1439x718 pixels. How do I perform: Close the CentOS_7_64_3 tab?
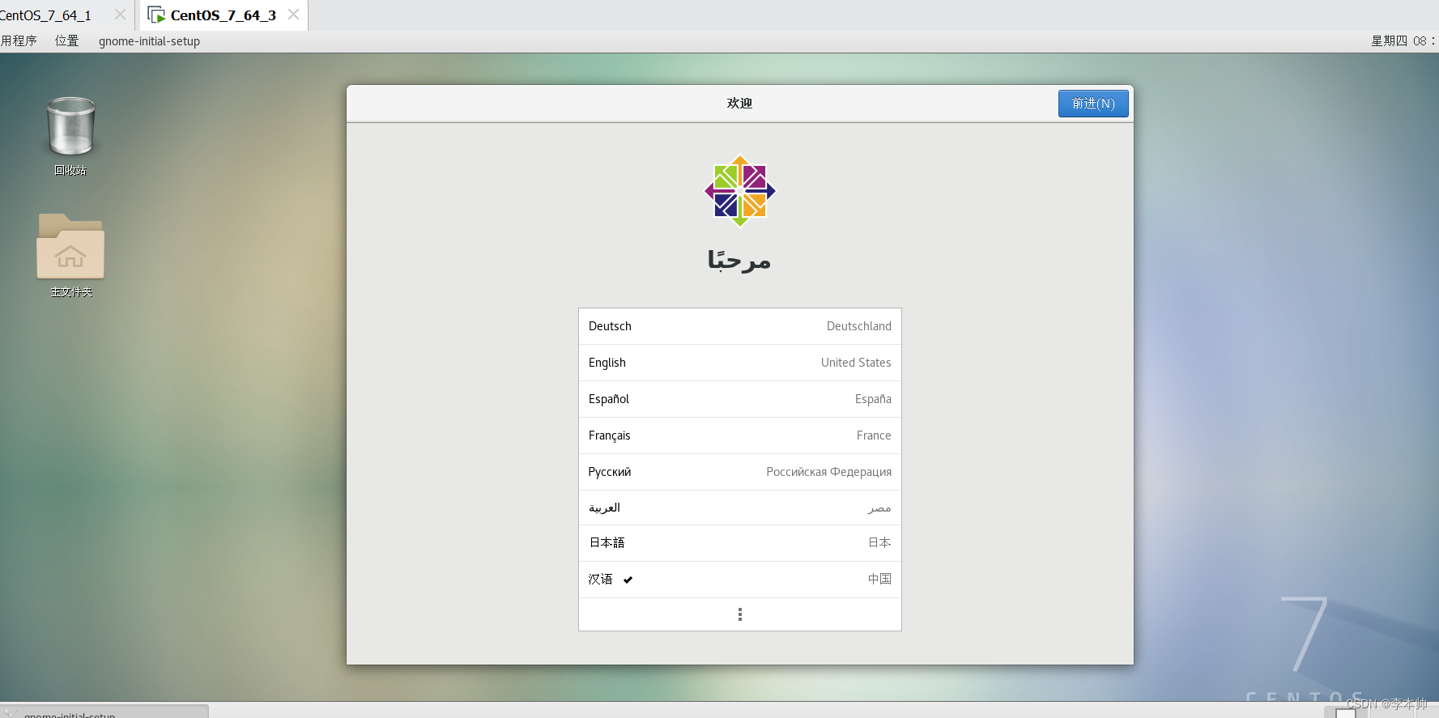[294, 15]
